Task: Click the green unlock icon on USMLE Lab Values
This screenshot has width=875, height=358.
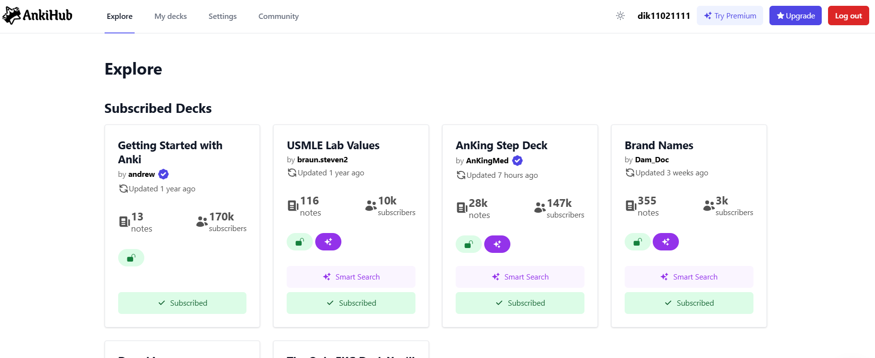Action: [300, 242]
